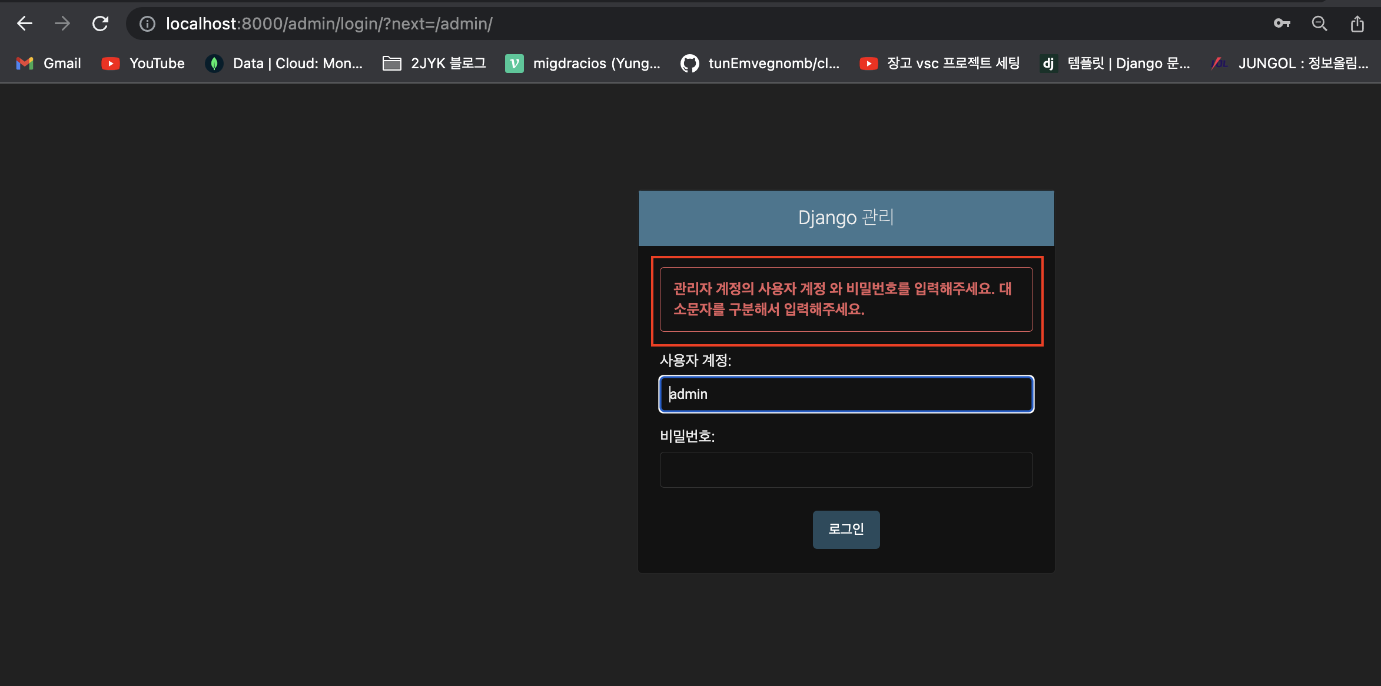This screenshot has width=1381, height=686.
Task: Open zoom magnifier icon in address bar
Action: (1319, 24)
